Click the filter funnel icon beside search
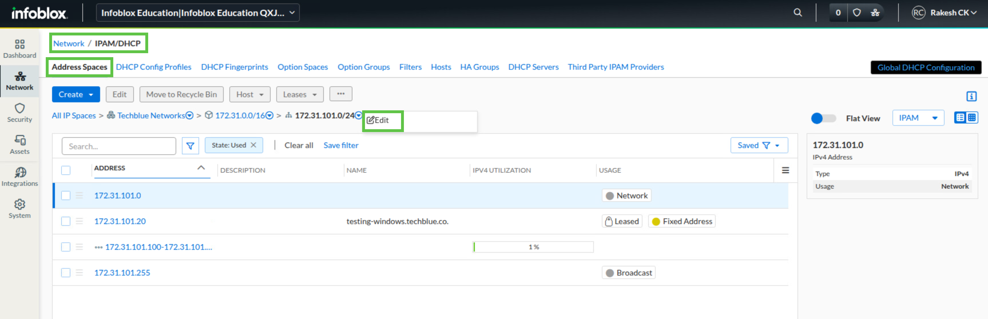Viewport: 988px width, 319px height. [x=190, y=146]
